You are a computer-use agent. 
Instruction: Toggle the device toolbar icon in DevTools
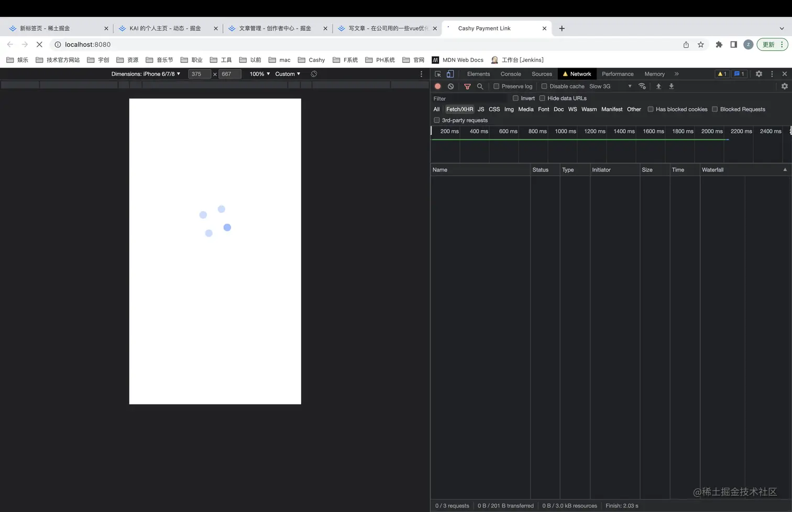tap(450, 74)
